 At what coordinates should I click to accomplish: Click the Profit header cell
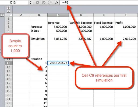[126, 23]
